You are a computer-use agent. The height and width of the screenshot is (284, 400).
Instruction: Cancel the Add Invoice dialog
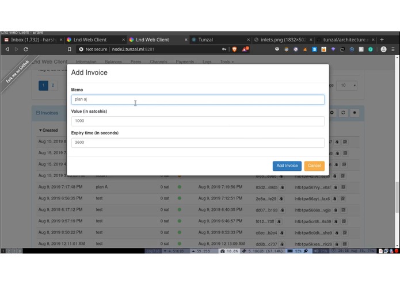click(x=314, y=166)
